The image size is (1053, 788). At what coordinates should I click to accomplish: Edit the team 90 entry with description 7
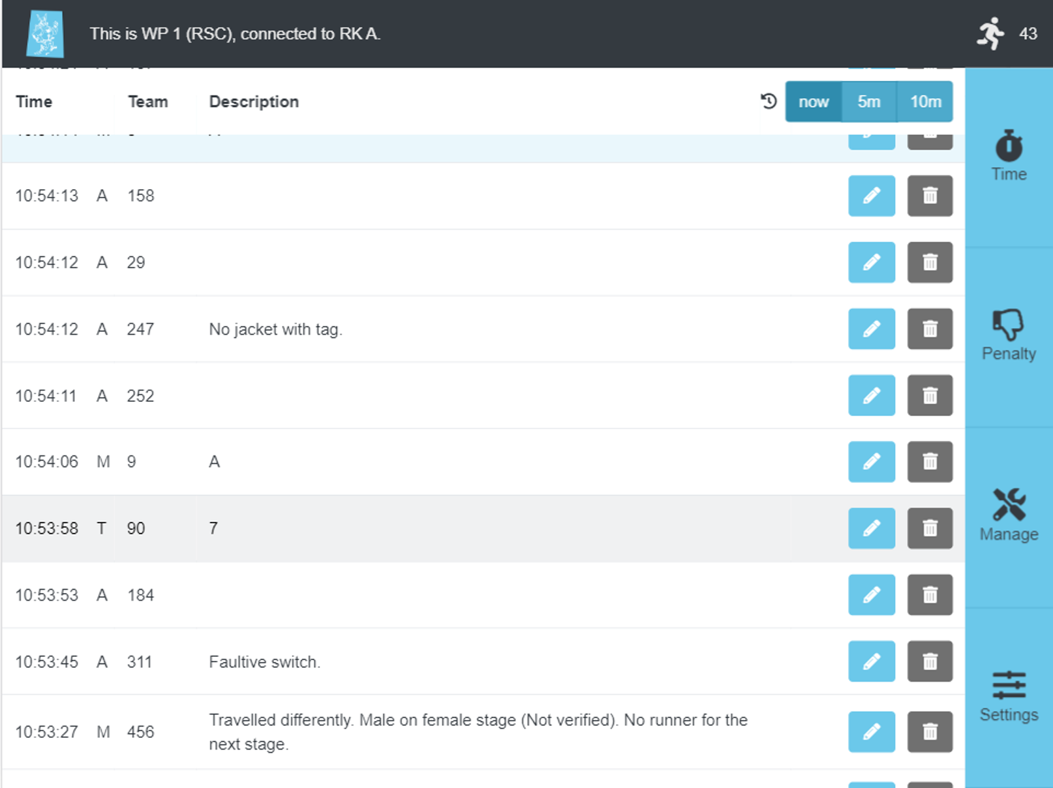(871, 528)
